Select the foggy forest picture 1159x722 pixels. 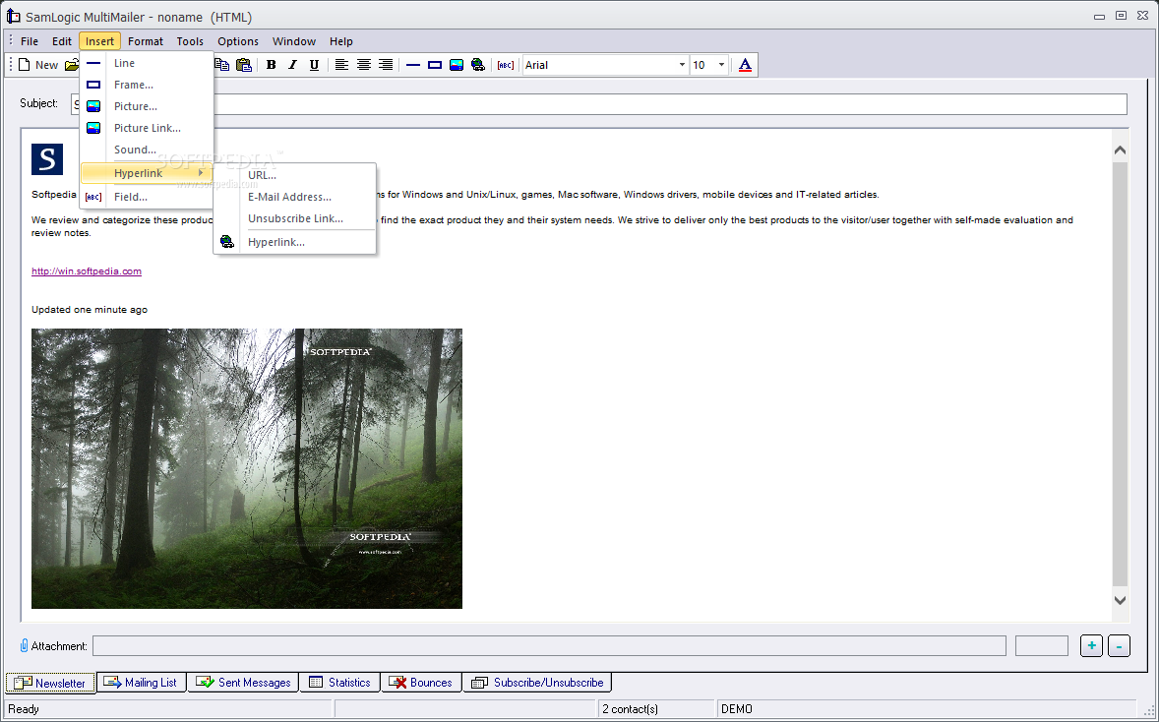pos(247,468)
